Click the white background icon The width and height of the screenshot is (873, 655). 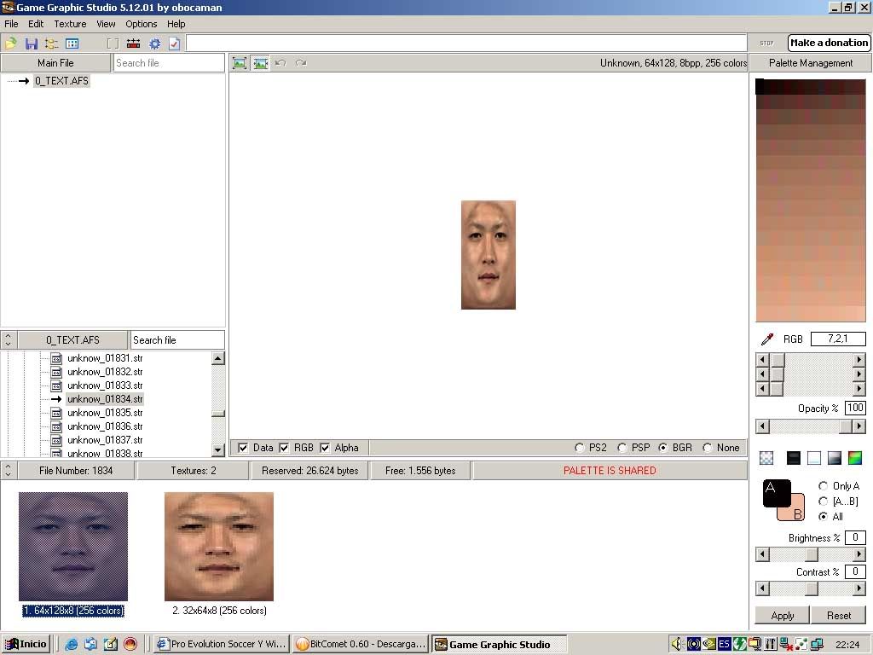point(814,458)
